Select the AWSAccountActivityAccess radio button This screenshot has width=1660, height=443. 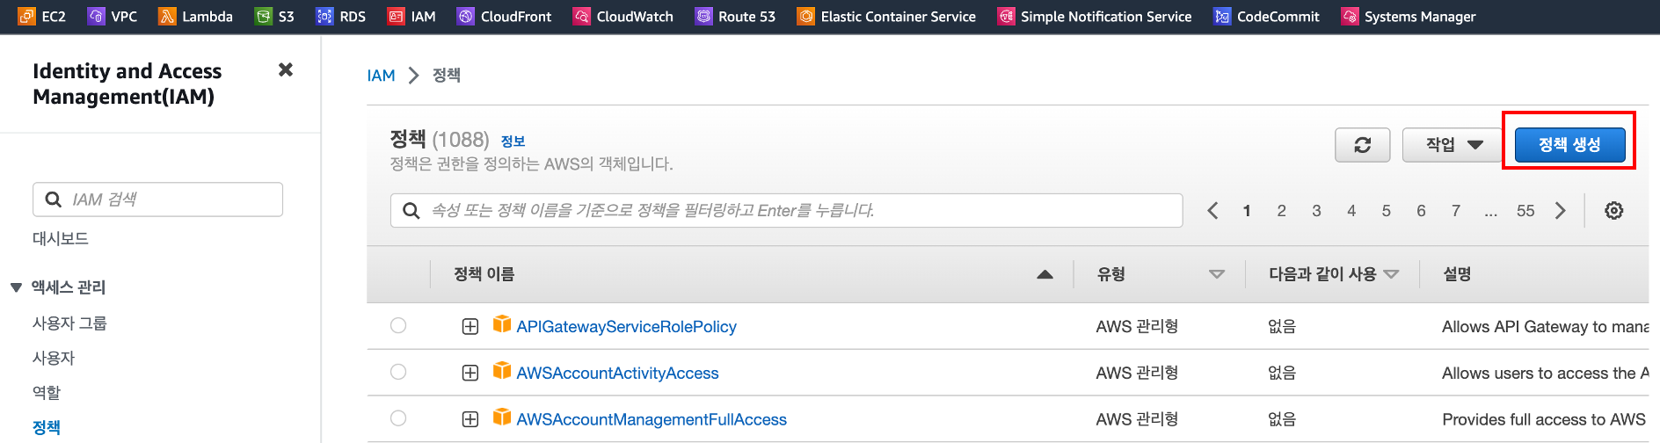[398, 372]
